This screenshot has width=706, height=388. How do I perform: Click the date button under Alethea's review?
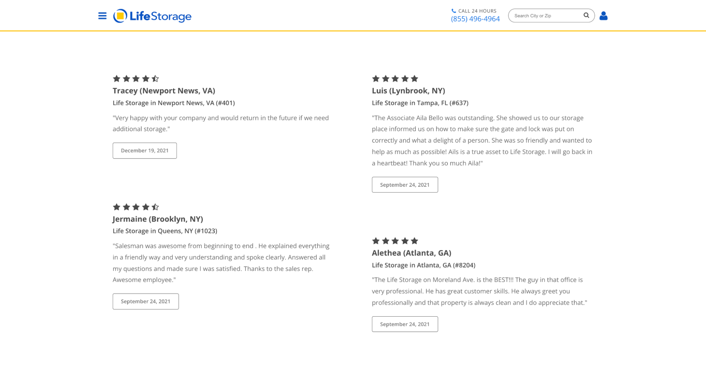(405, 324)
